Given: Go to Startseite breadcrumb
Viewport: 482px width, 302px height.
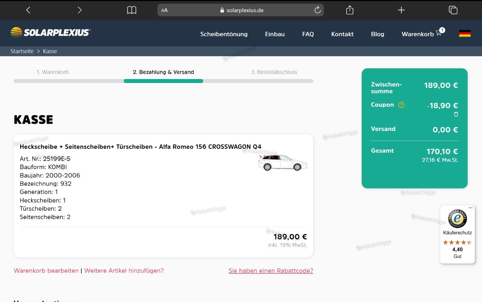Looking at the screenshot, I should (x=22, y=51).
